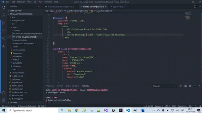The width and height of the screenshot is (202, 113).
Task: Open the Run and Debug view
Action: 3,31
